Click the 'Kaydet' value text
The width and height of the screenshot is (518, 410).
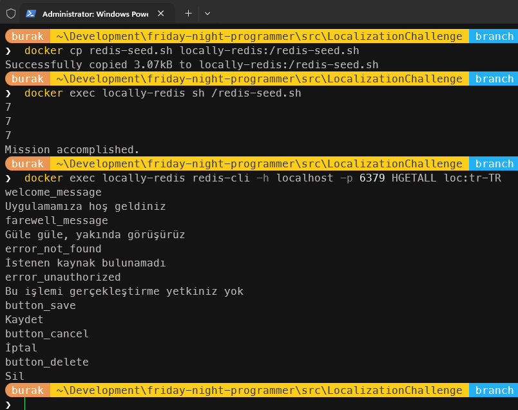click(x=24, y=320)
